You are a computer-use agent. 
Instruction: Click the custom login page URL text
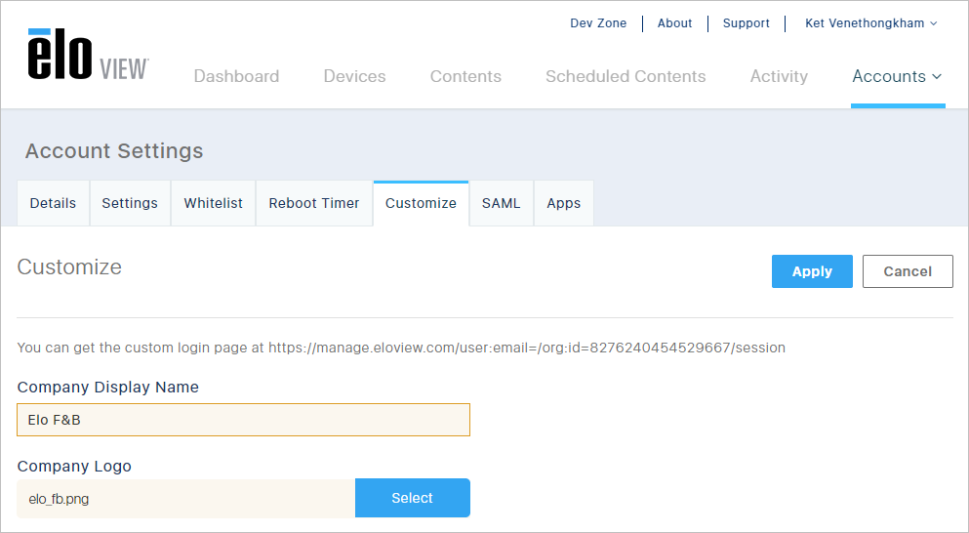[x=527, y=348]
